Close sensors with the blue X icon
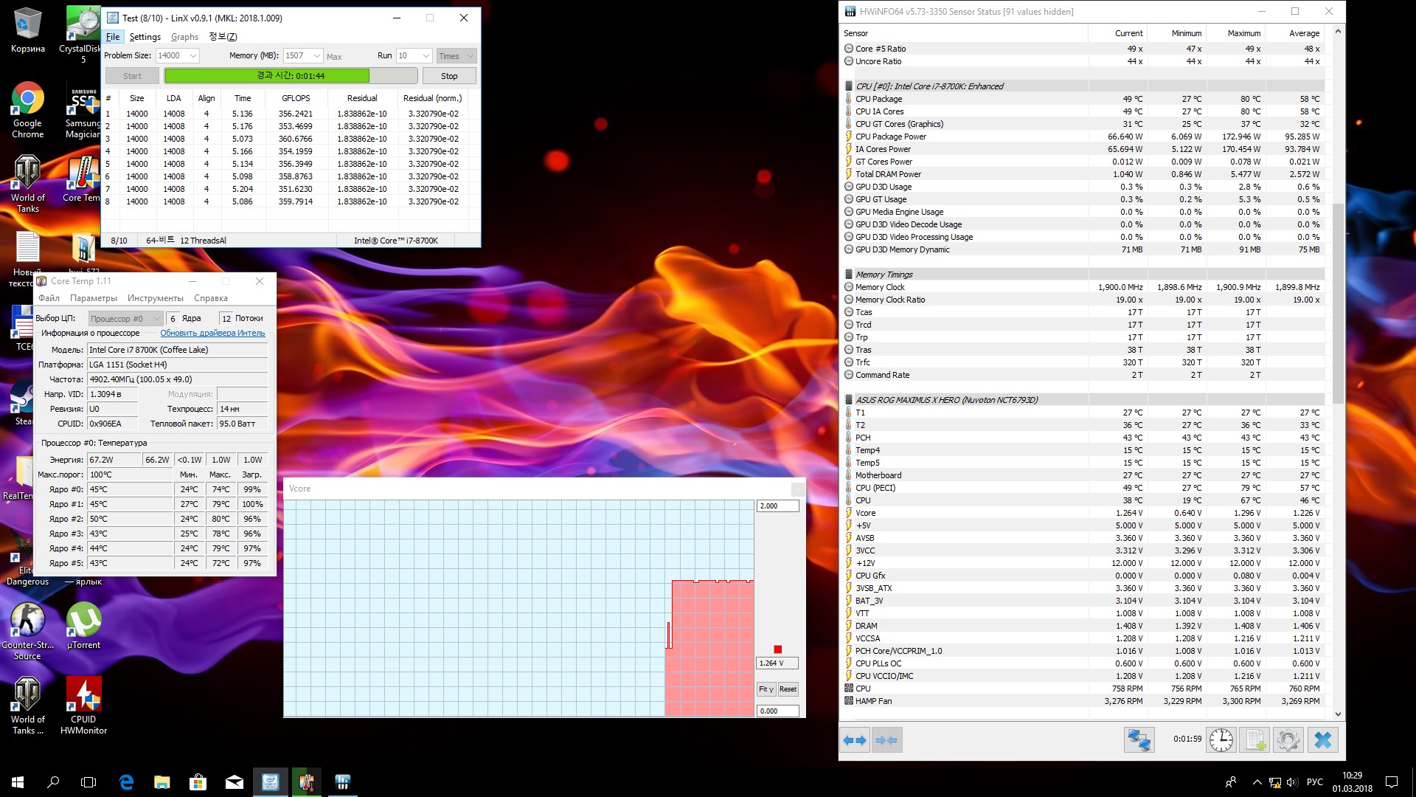 1323,740
